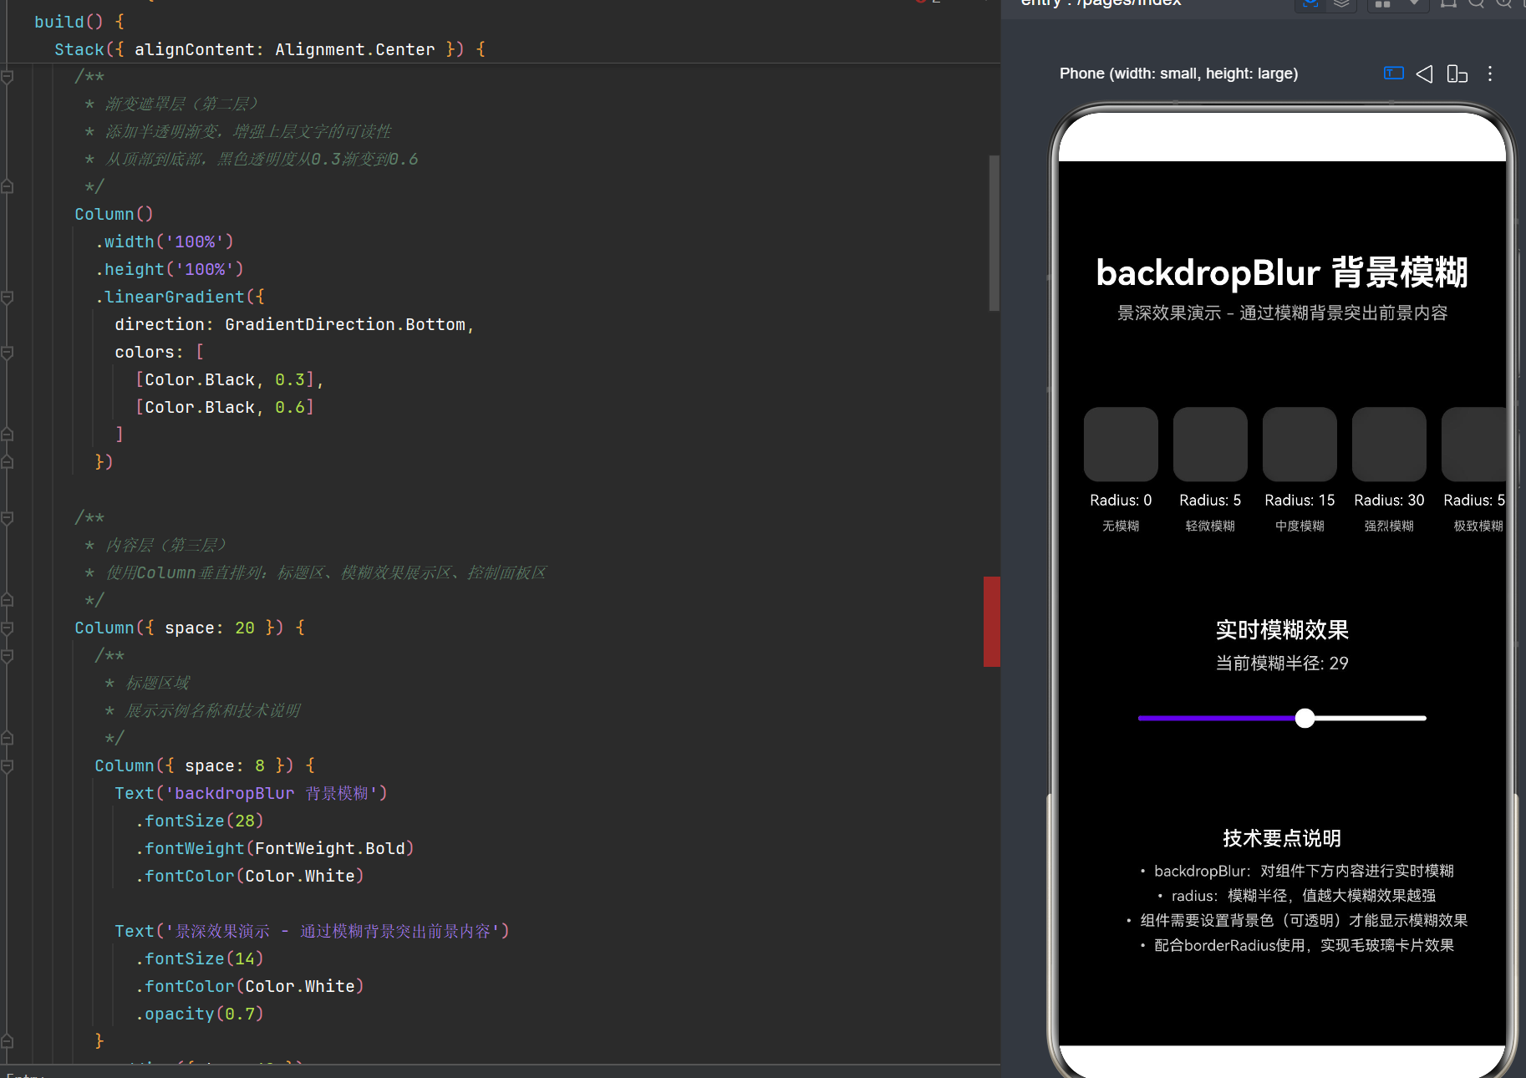The image size is (1526, 1078).
Task: Select the Radius: 5 blur card
Action: point(1210,445)
